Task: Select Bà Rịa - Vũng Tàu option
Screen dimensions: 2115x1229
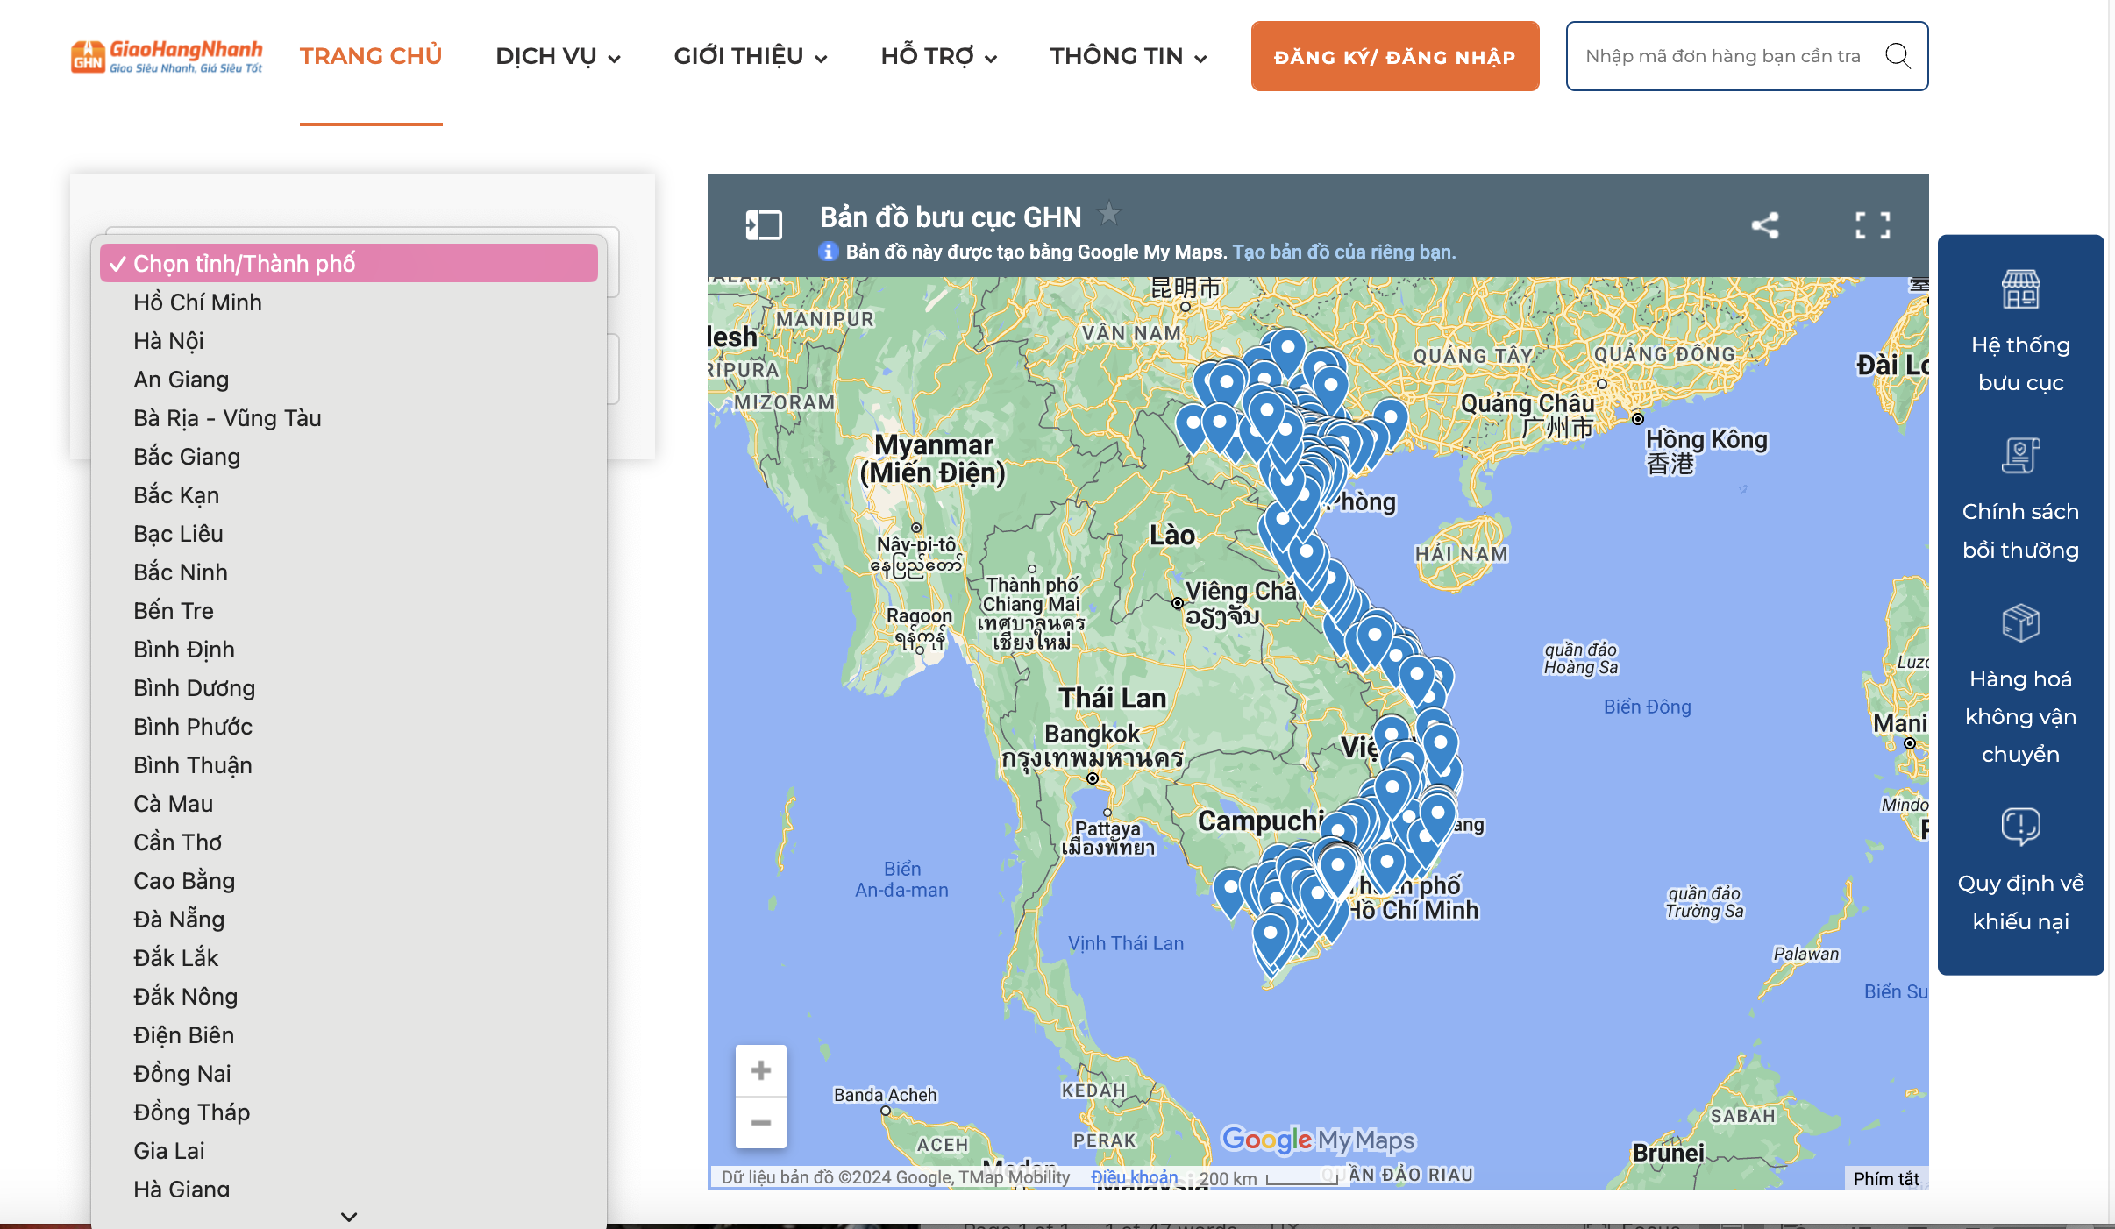Action: tap(349, 418)
